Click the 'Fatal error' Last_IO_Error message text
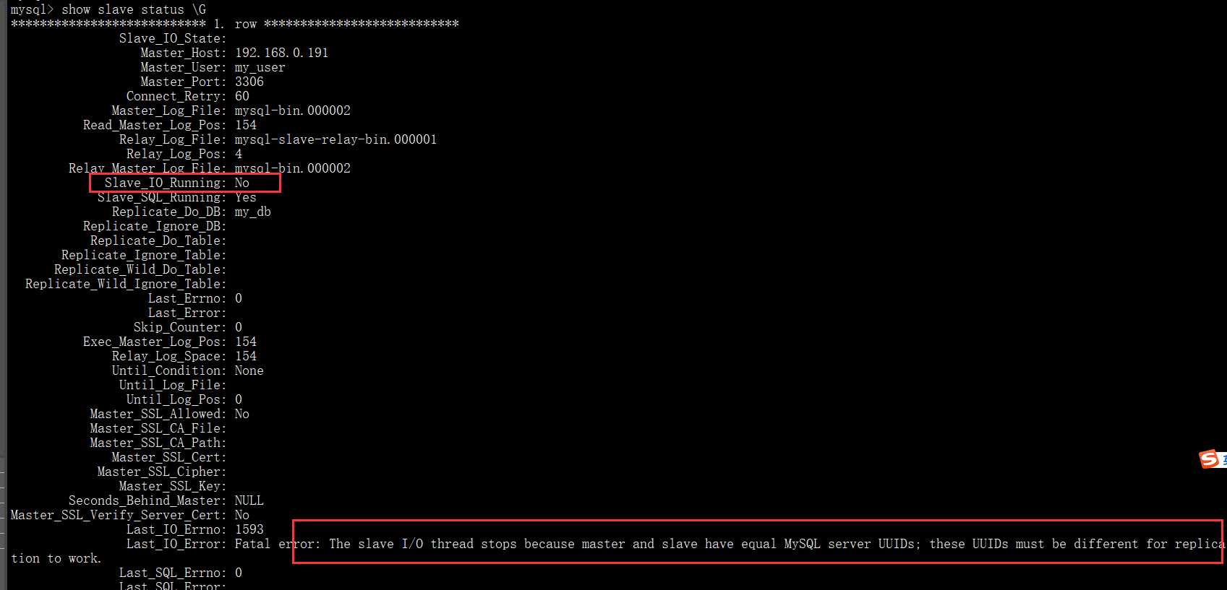 coord(730,544)
